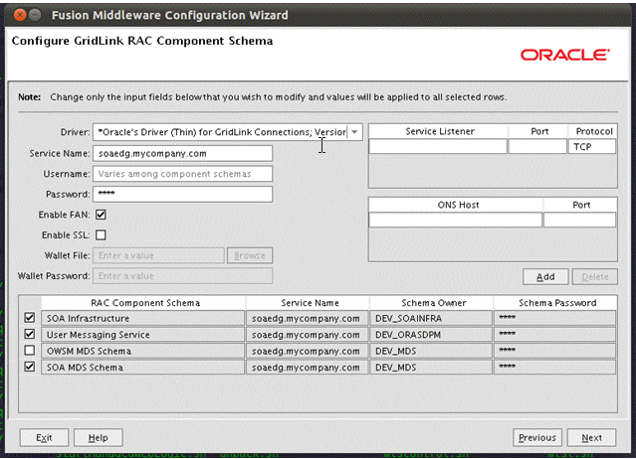This screenshot has height=459, width=636.
Task: Click SOA Infrastructure's service name cell
Action: point(307,318)
